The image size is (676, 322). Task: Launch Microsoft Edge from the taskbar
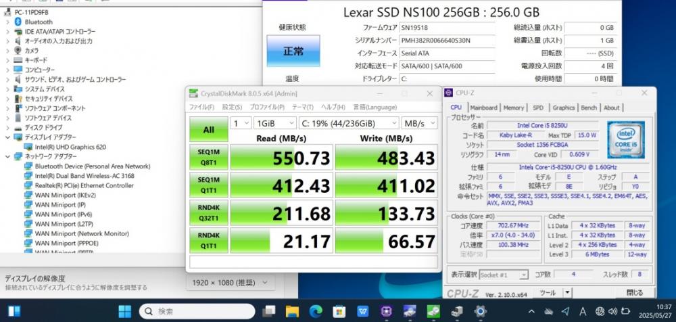click(316, 311)
